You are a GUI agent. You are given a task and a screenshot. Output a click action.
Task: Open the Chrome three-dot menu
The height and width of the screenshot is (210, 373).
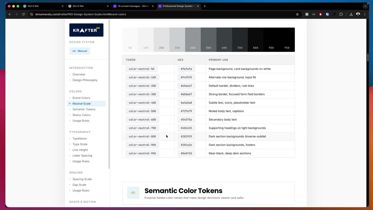(x=365, y=14)
